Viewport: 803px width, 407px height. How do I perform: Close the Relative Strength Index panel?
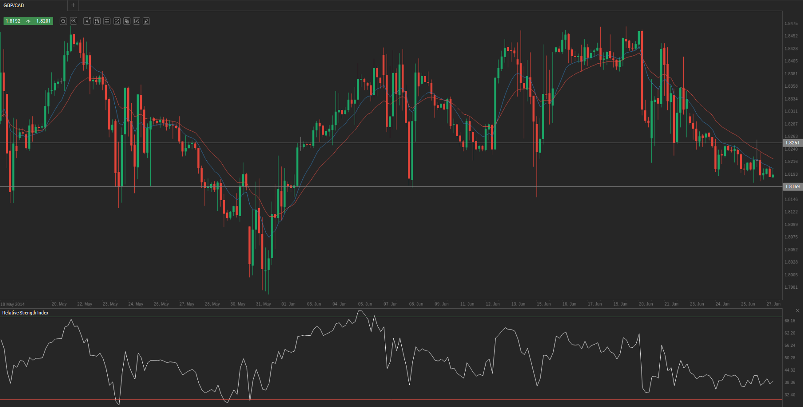click(x=798, y=311)
